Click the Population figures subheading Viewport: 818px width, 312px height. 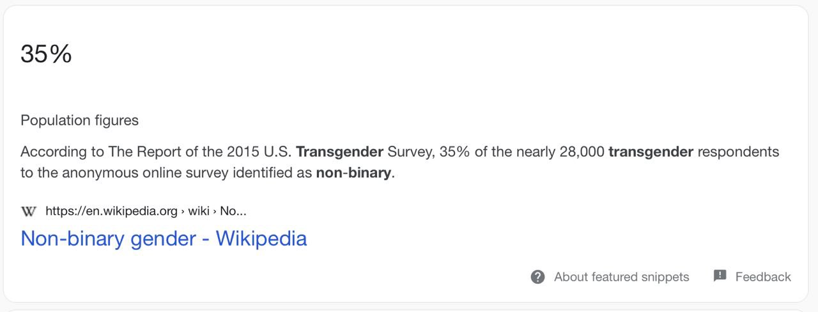coord(79,120)
